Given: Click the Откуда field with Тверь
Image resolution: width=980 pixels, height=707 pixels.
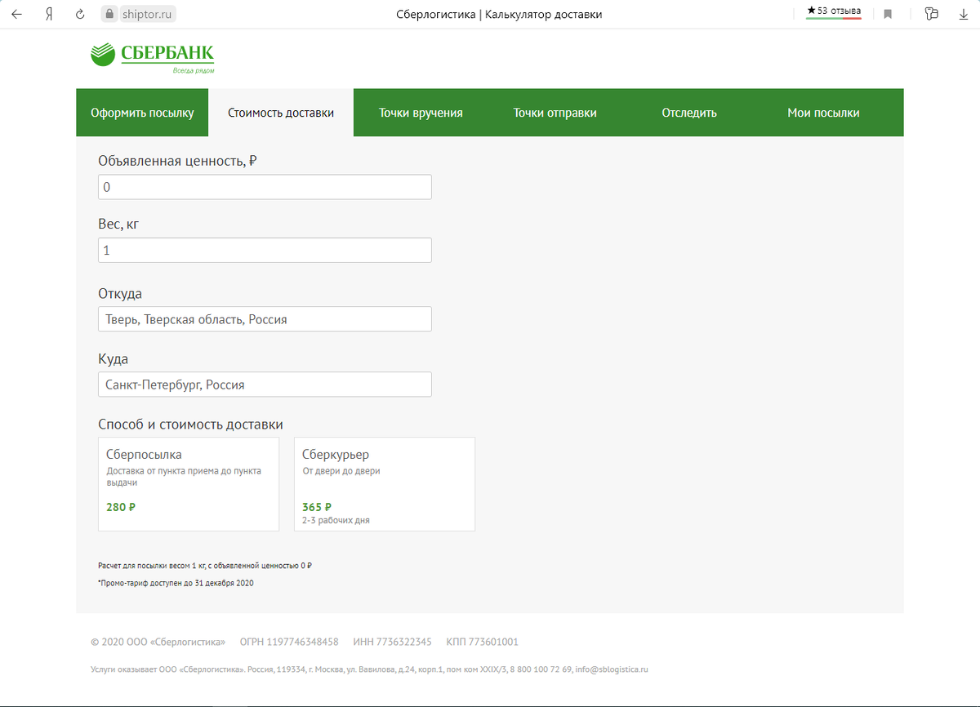Looking at the screenshot, I should click(265, 319).
